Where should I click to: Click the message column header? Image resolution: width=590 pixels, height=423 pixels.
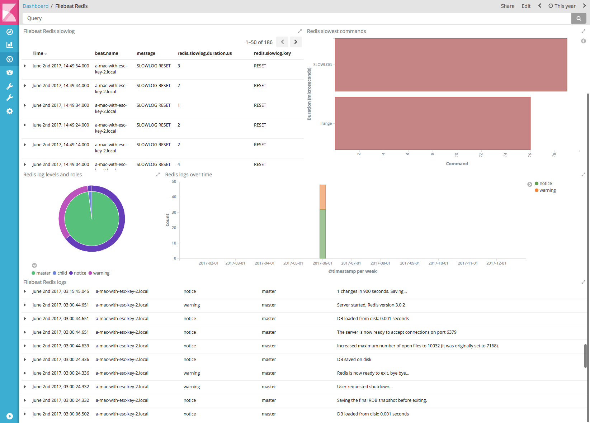click(x=146, y=53)
